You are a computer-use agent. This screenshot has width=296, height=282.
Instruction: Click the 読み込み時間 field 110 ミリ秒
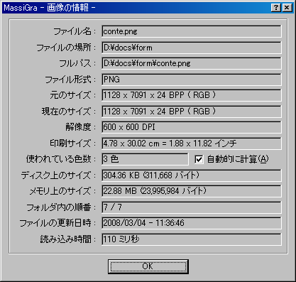(192, 239)
